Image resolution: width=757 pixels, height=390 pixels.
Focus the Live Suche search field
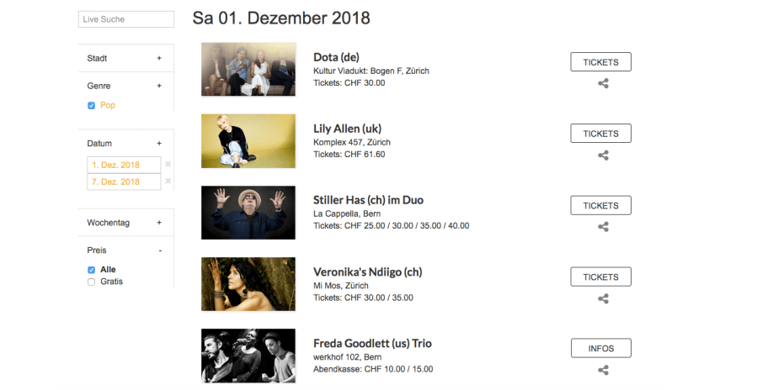pyautogui.click(x=126, y=19)
